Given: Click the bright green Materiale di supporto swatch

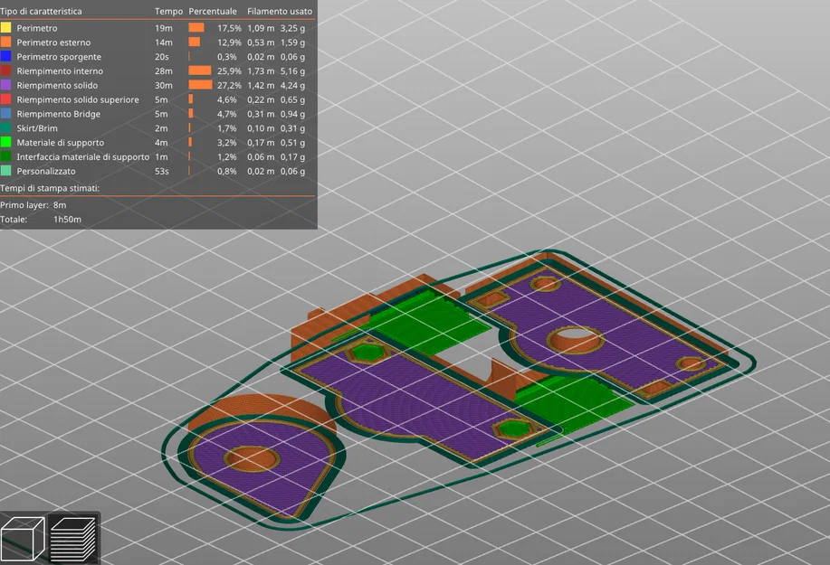Looking at the screenshot, I should coord(5,142).
